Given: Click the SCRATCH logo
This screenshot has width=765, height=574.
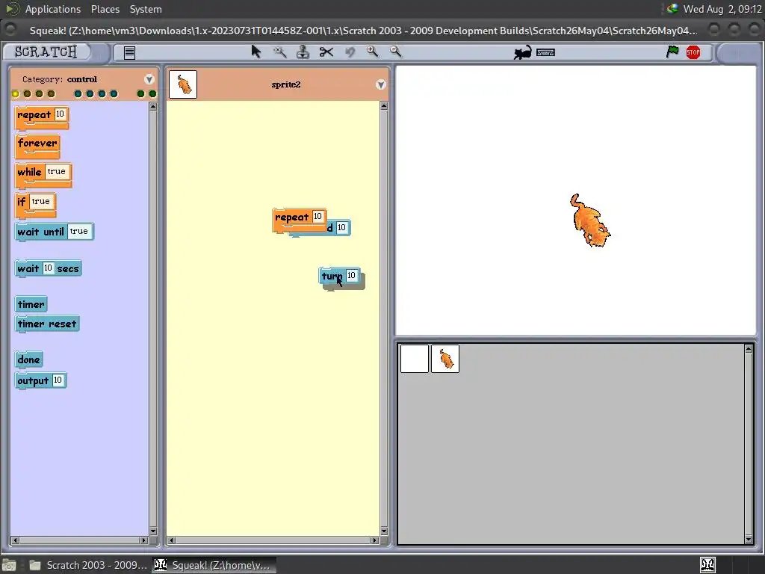Looking at the screenshot, I should [46, 52].
